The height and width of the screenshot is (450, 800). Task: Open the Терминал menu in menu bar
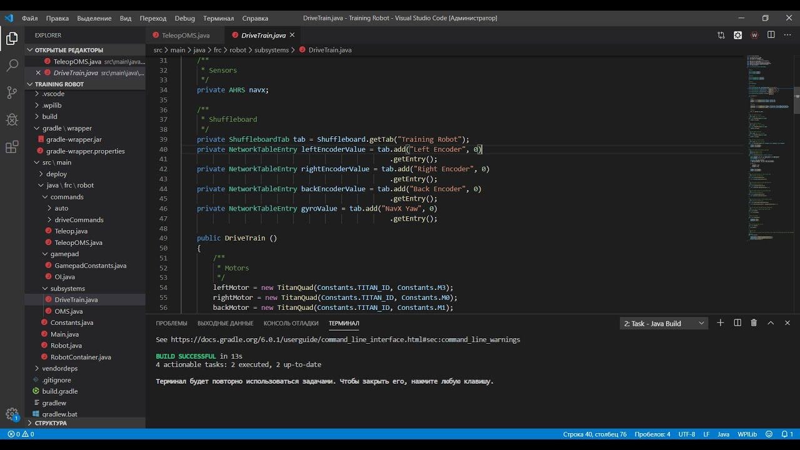(218, 18)
